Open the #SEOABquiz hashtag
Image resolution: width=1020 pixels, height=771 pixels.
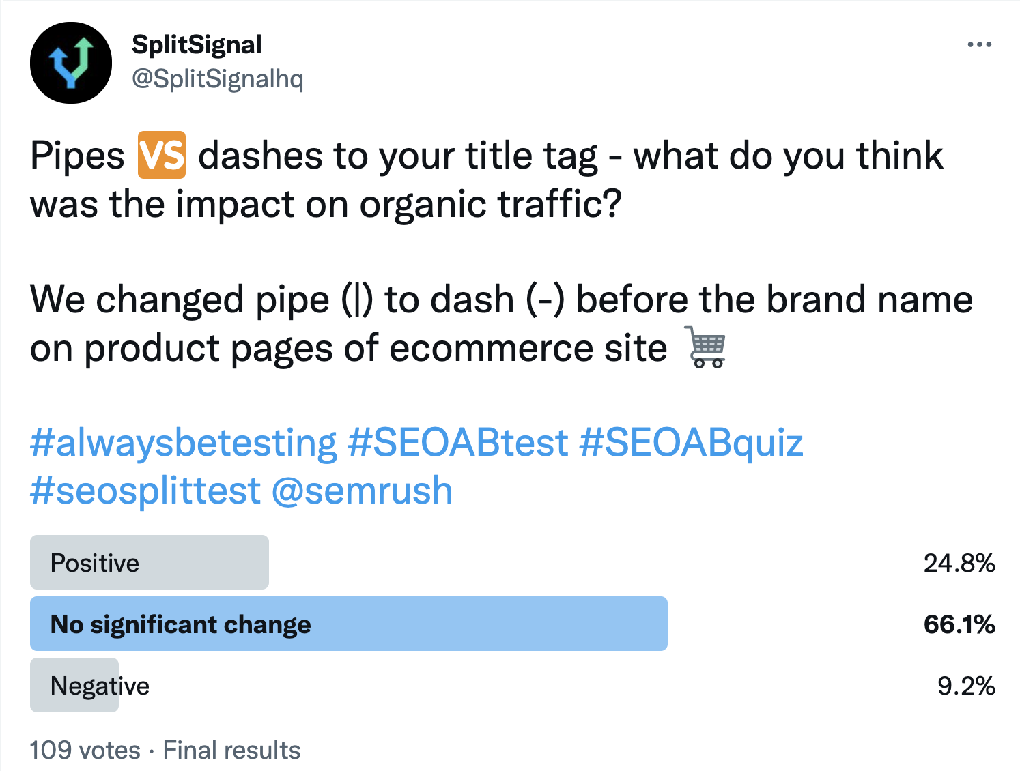point(691,442)
